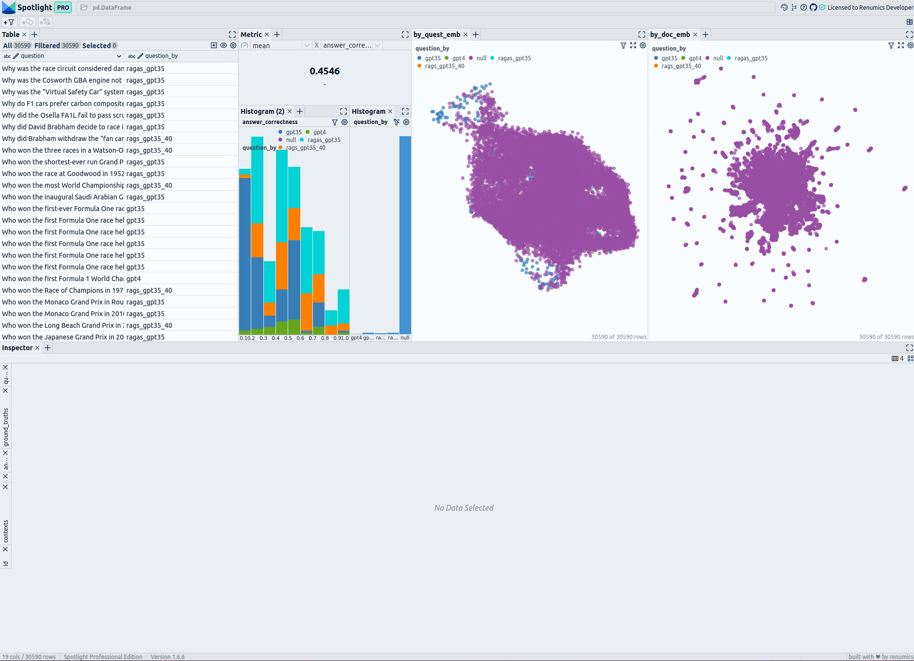
Task: Click the add column icon in Table
Action: (x=213, y=45)
